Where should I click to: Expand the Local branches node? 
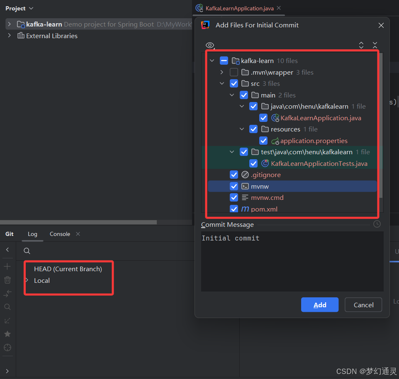click(27, 280)
